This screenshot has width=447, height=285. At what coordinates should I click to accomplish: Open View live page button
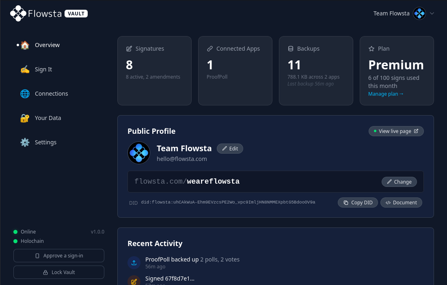point(396,131)
